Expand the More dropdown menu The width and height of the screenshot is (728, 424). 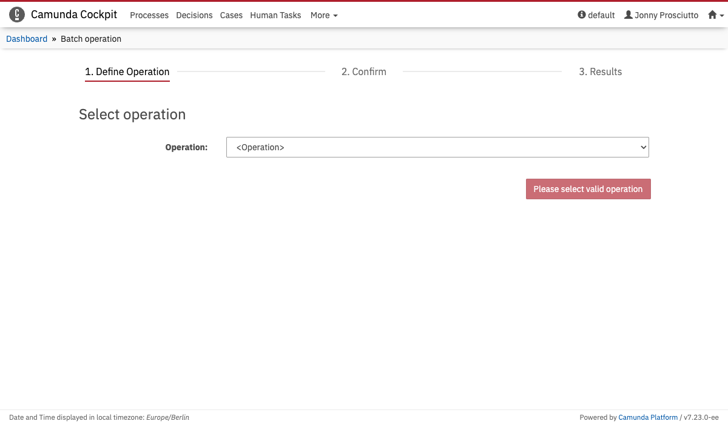324,15
